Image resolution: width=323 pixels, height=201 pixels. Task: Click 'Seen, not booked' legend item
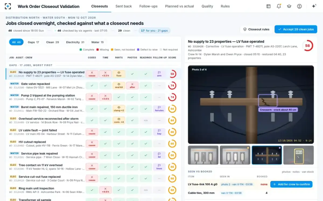tap(122, 50)
